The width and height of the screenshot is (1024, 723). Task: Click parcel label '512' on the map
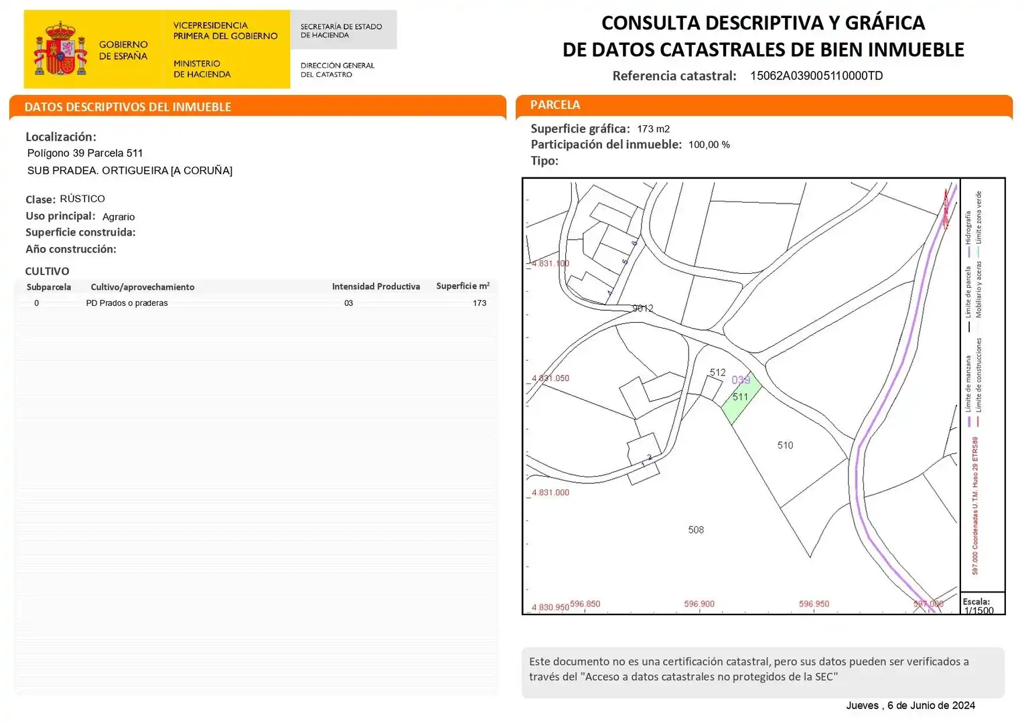[718, 372]
